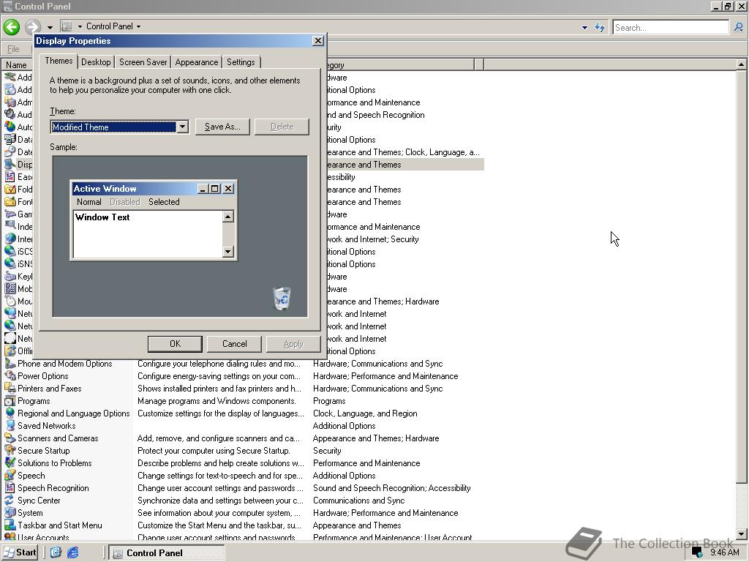Select 'Hardware; Communications and Sync' for Phone row
The width and height of the screenshot is (749, 562).
click(x=378, y=364)
